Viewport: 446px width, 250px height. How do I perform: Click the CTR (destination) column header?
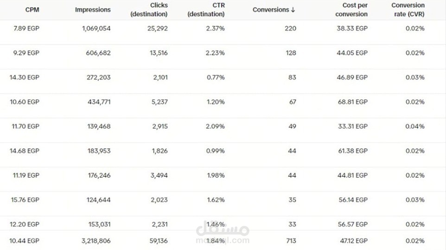click(206, 10)
